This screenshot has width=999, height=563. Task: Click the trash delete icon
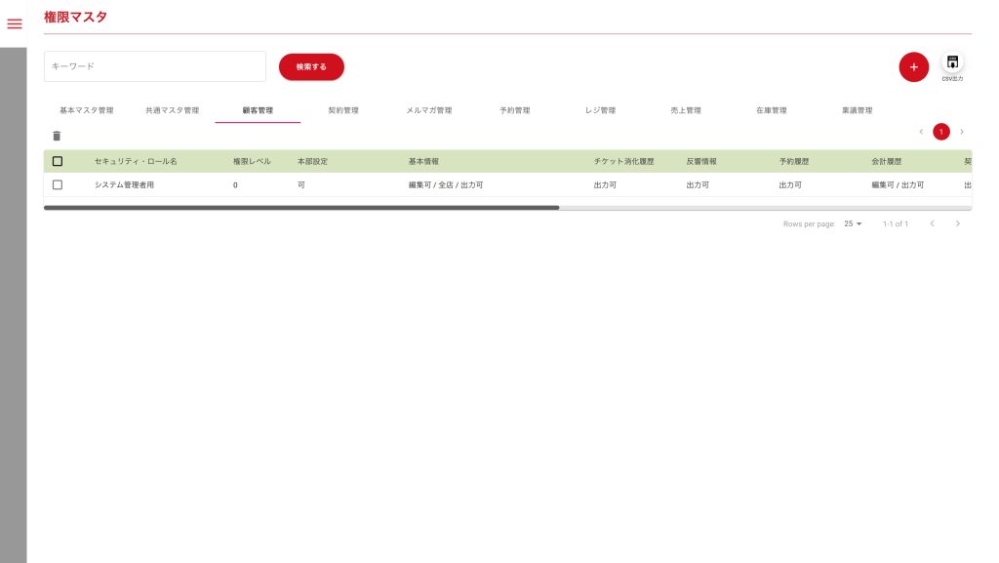click(57, 136)
